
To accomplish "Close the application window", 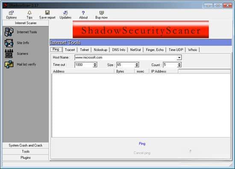I will 227,6.
